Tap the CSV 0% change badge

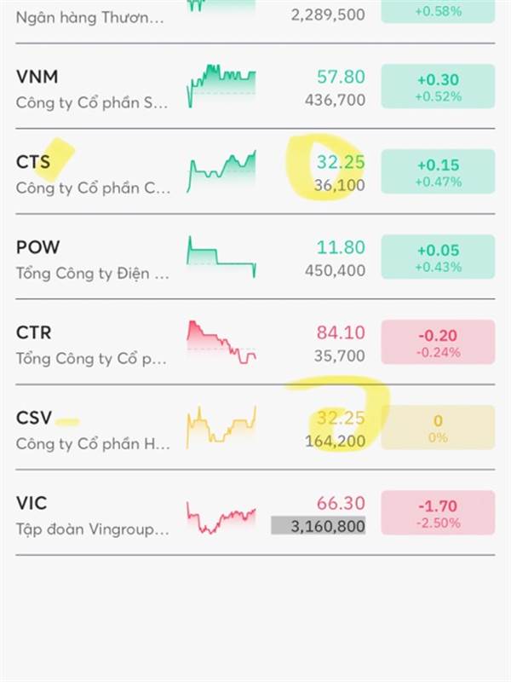(438, 427)
